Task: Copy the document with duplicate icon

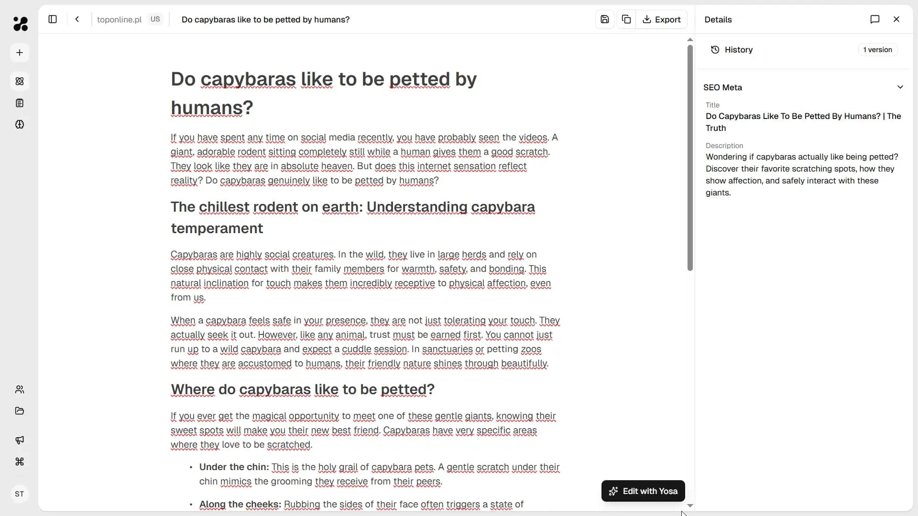Action: [x=626, y=19]
